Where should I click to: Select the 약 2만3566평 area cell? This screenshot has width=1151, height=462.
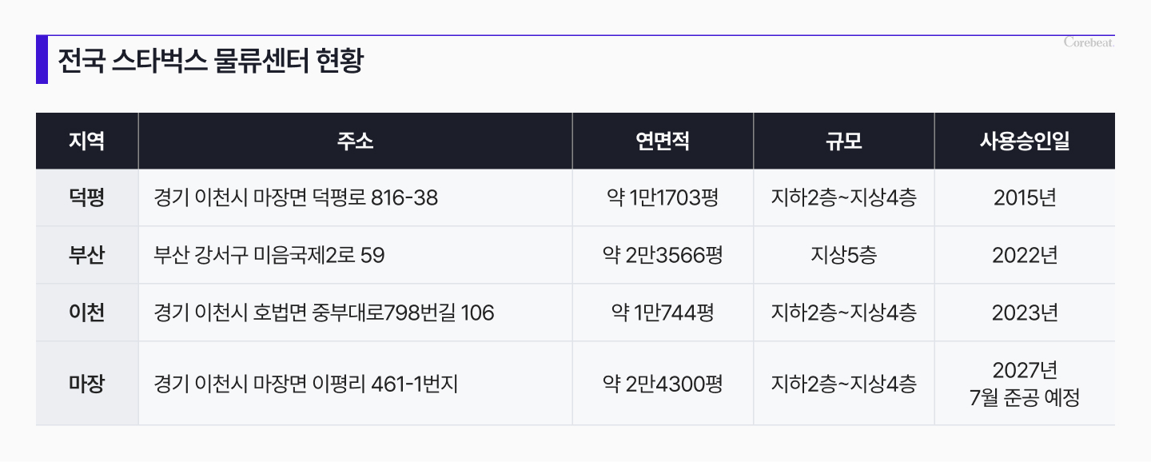pos(663,255)
